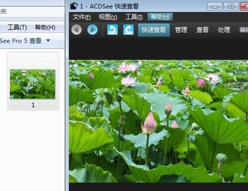The height and width of the screenshot is (191, 248).
Task: Switch to 管理 mode
Action: (x=181, y=30)
